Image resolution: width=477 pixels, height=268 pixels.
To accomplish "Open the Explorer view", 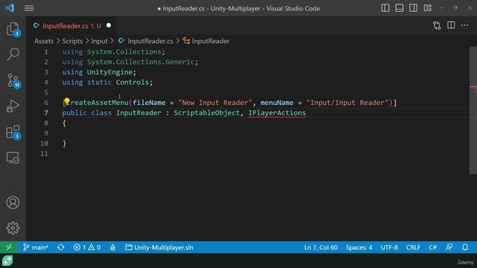I will (13, 29).
